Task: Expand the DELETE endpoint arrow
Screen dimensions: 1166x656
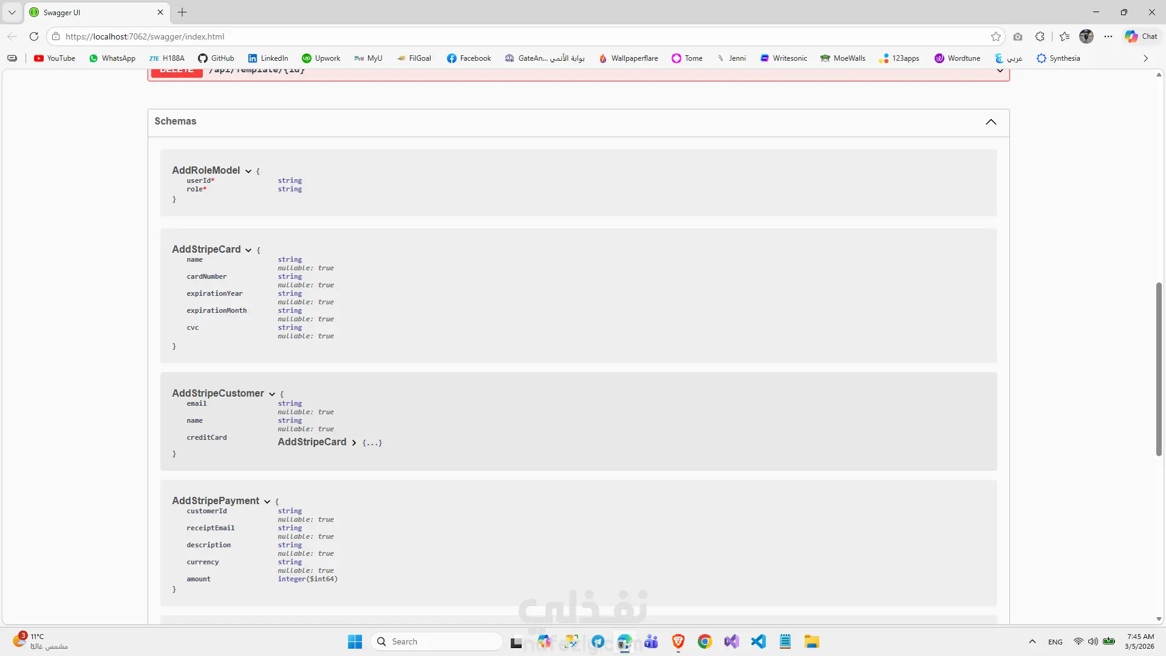Action: pyautogui.click(x=1000, y=71)
